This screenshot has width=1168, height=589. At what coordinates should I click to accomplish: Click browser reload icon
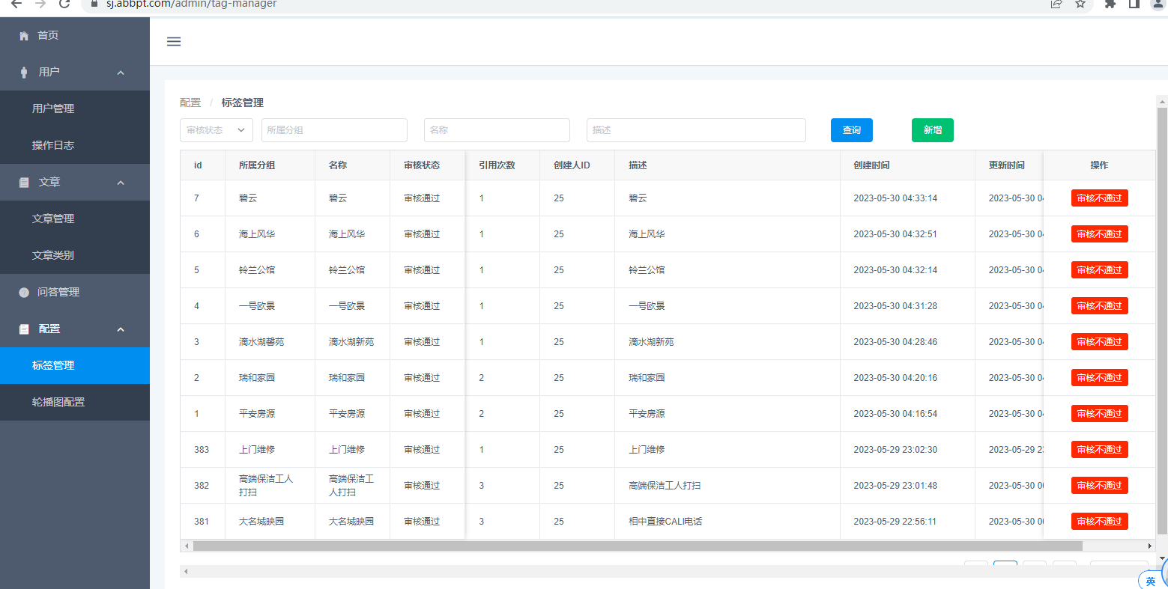[64, 4]
